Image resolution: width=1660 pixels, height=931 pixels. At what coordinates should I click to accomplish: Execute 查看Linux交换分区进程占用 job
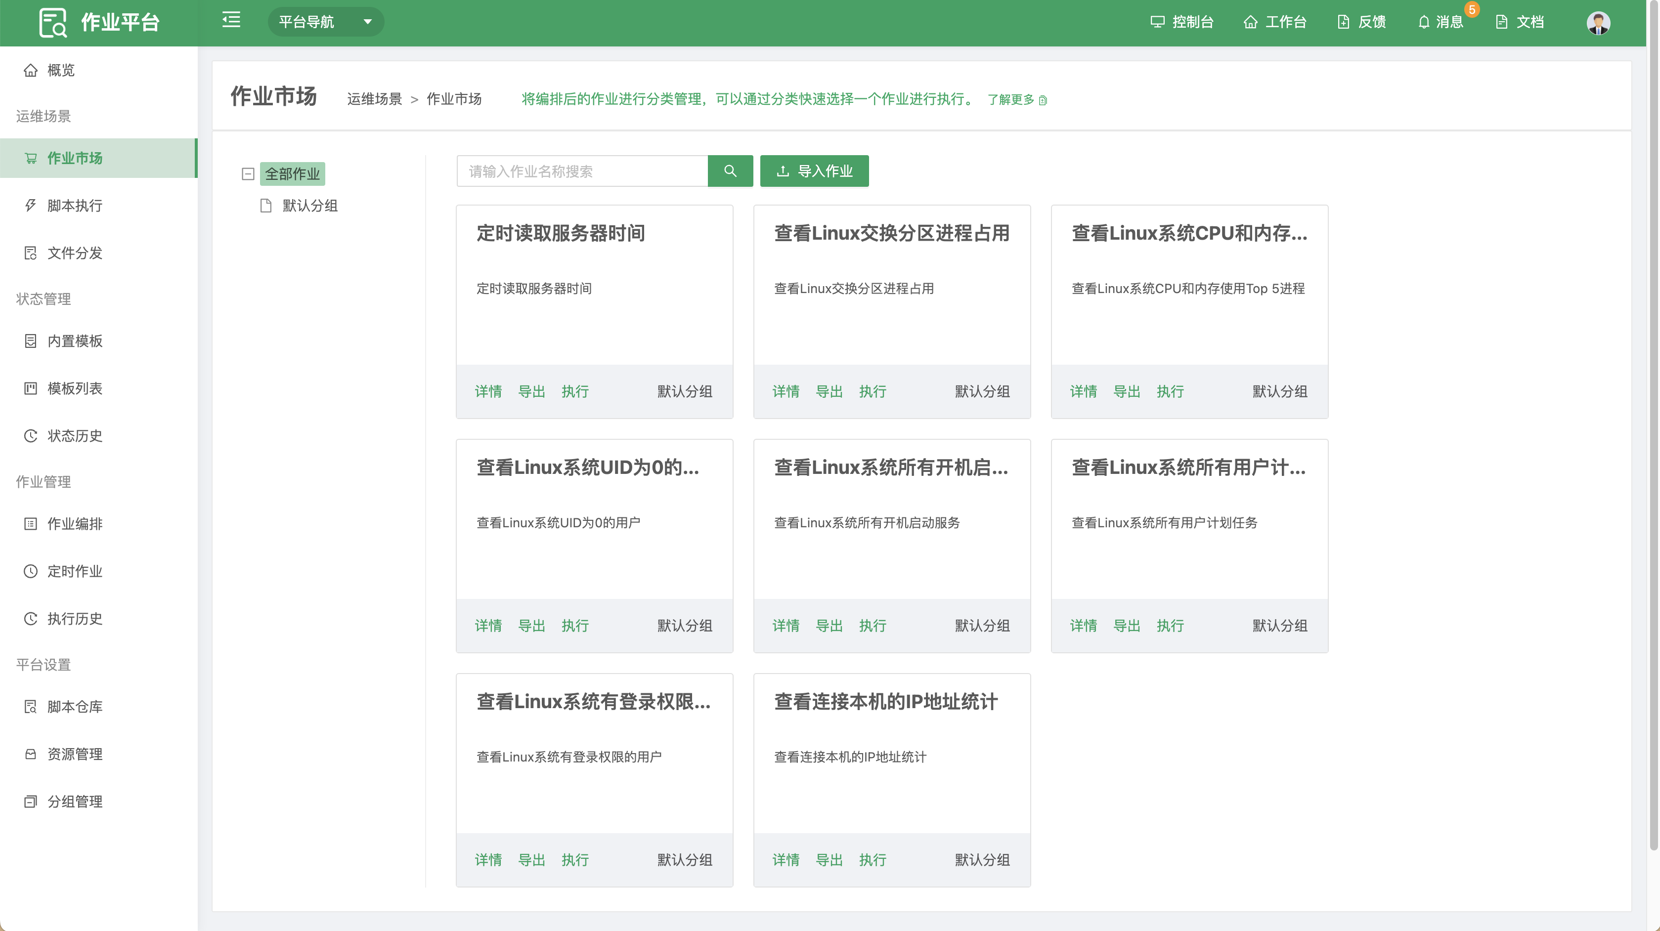(x=873, y=392)
